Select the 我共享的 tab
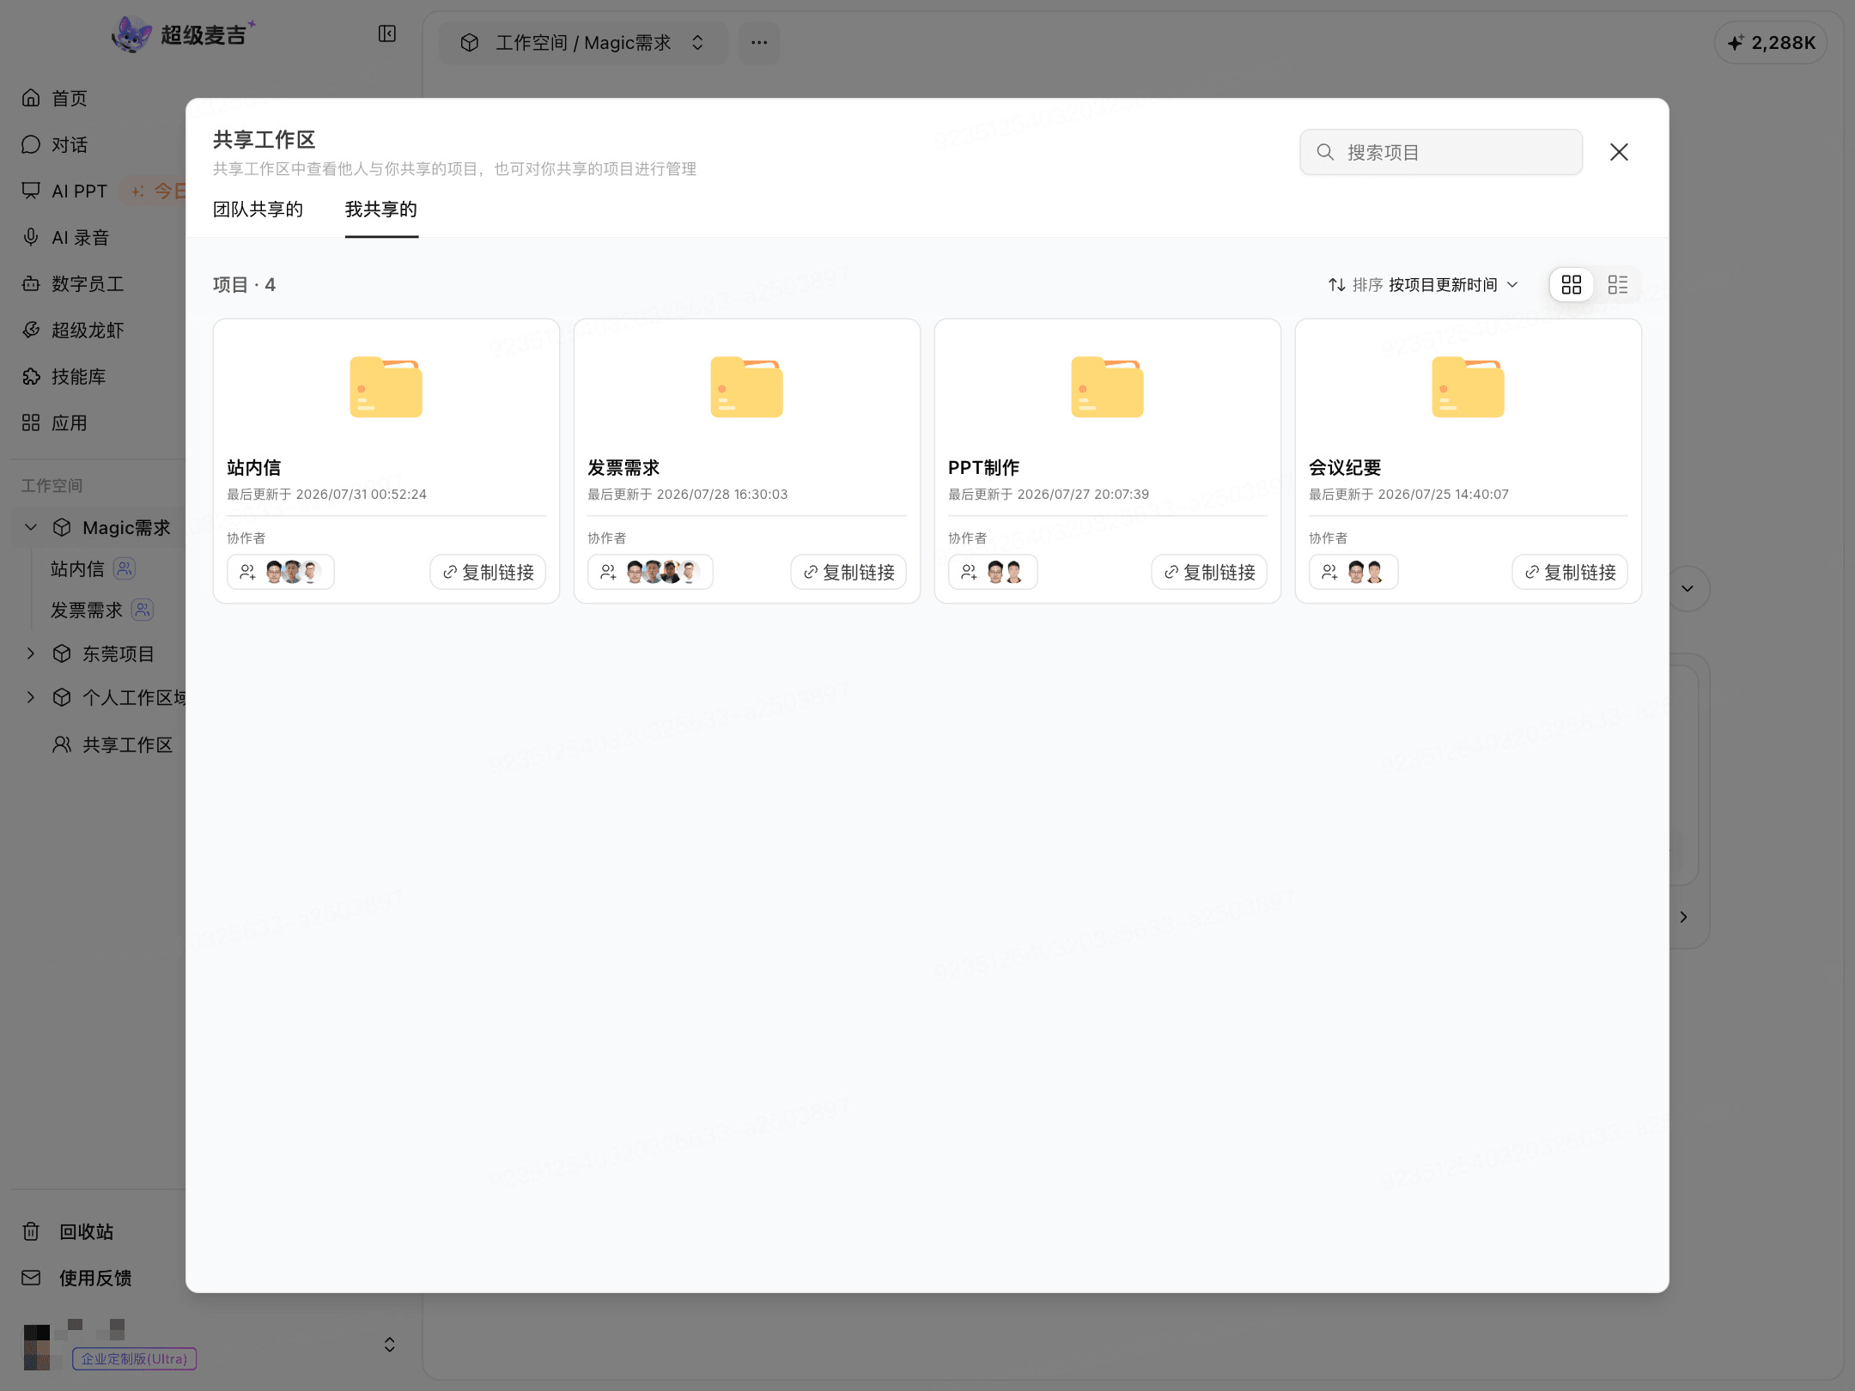 pyautogui.click(x=381, y=210)
